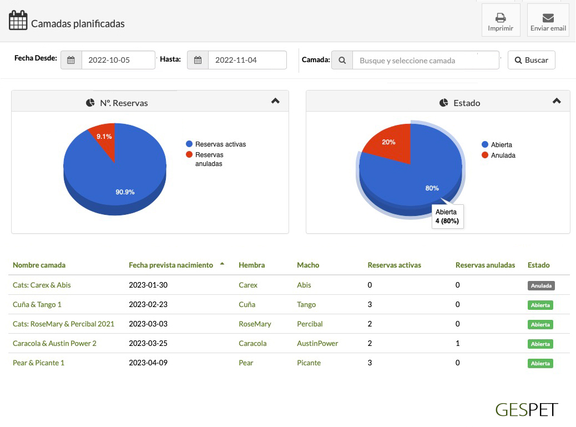Click the magnifier icon beside Camada field
This screenshot has height=427, width=576.
click(x=342, y=60)
